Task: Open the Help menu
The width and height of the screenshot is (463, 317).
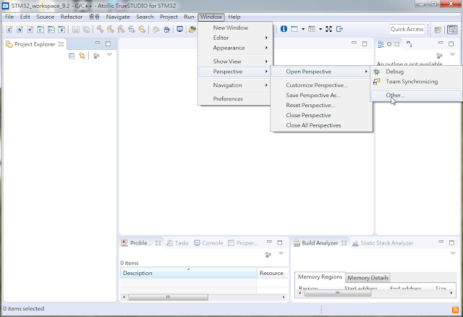Action: [234, 17]
